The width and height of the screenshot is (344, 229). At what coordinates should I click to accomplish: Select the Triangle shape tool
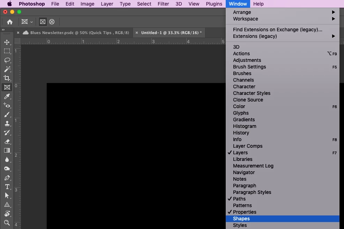tap(7, 205)
